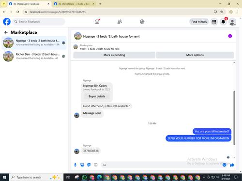Image resolution: width=242 pixels, height=181 pixels.
Task: Click "Yes, are you still interested?" message
Action: coord(212,131)
